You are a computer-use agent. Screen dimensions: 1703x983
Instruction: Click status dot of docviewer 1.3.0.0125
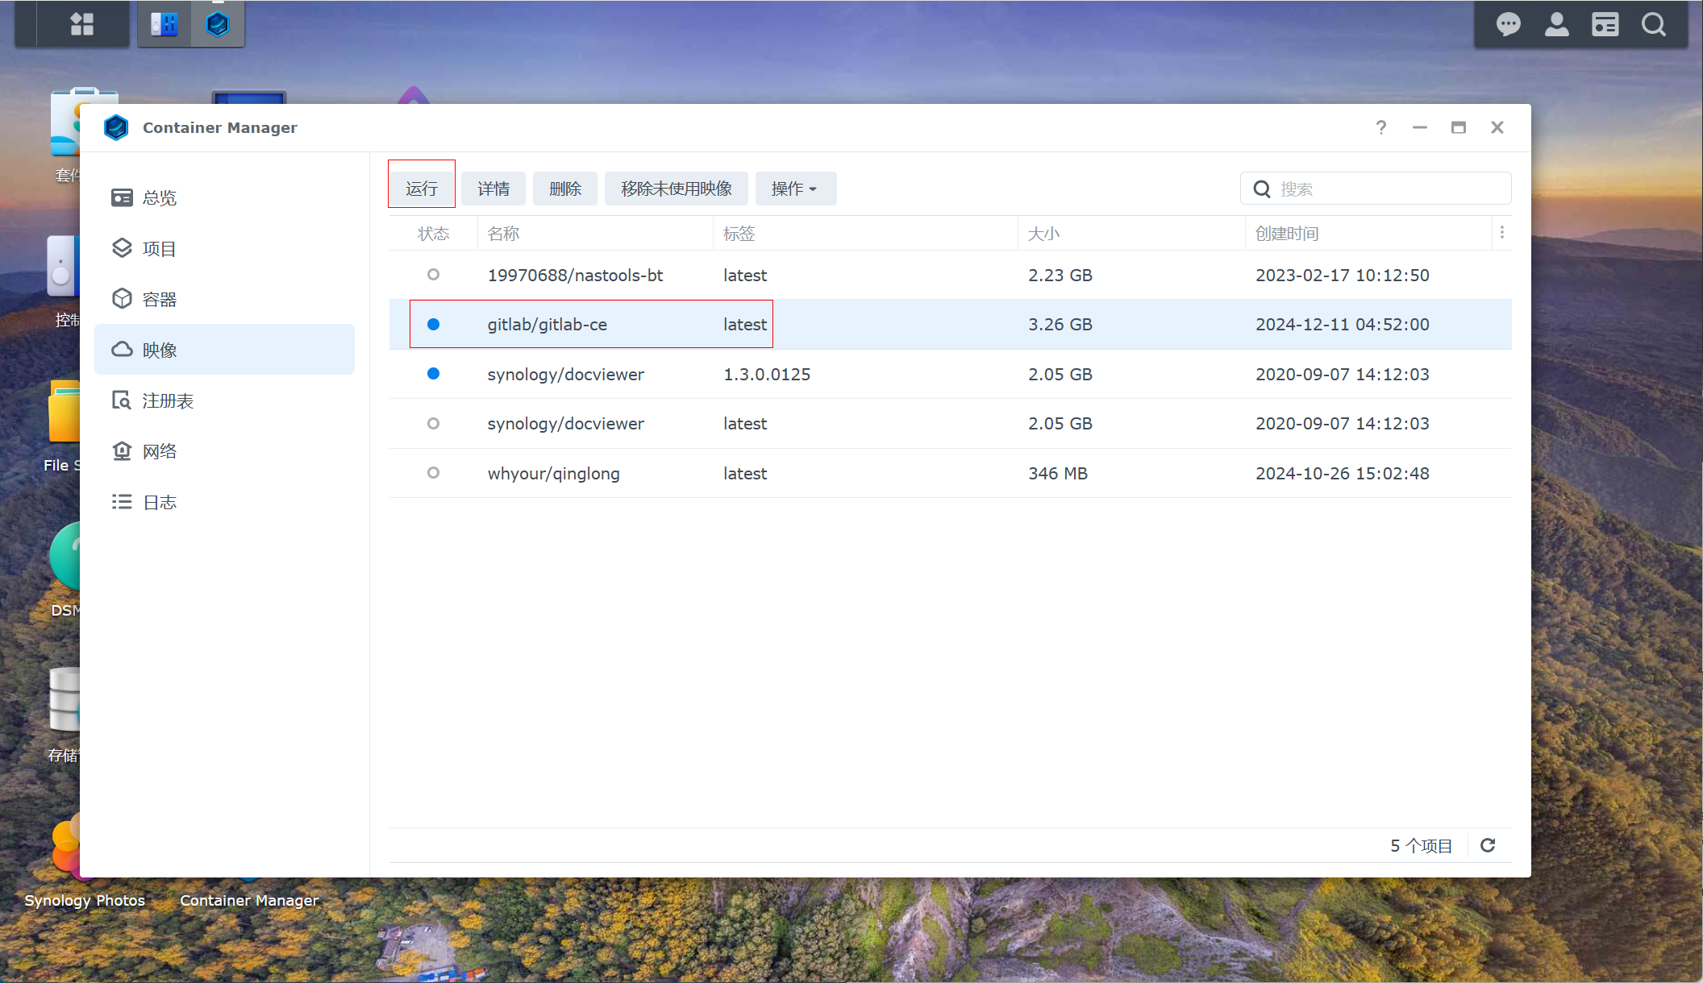coord(433,374)
